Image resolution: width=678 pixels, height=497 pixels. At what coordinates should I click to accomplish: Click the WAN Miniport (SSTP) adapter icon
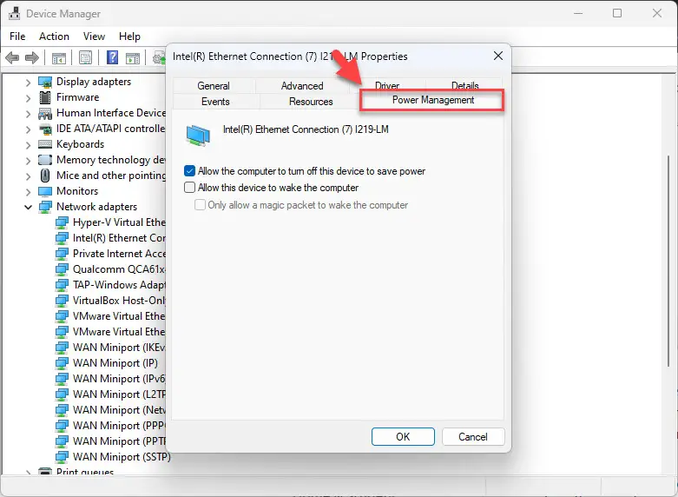[62, 457]
